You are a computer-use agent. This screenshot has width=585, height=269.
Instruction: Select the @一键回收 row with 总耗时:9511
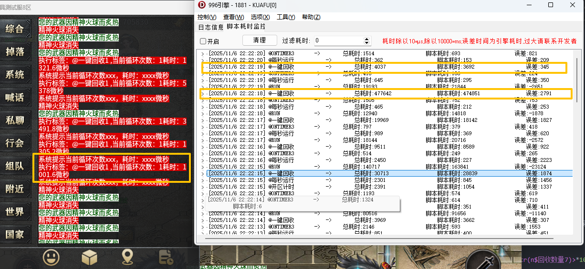coord(389,147)
